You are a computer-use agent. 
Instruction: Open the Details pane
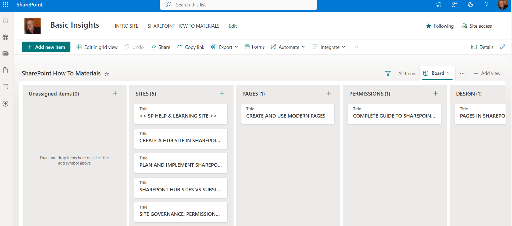pyautogui.click(x=482, y=47)
